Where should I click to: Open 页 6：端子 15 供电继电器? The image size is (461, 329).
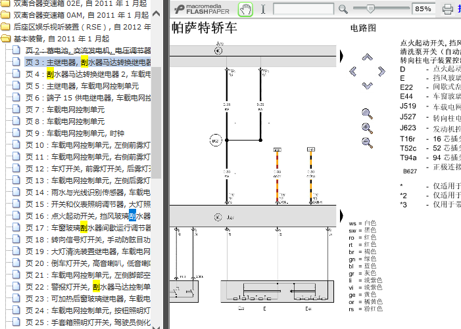[x=88, y=98]
